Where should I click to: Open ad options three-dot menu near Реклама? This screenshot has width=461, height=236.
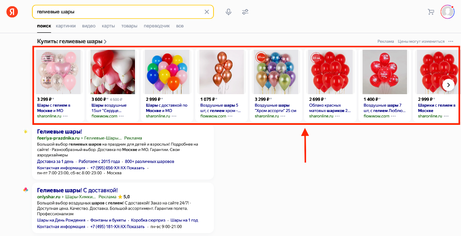(451, 41)
